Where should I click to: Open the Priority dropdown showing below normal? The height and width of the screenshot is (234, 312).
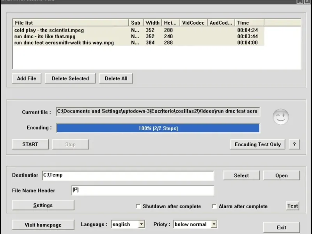[x=214, y=224]
